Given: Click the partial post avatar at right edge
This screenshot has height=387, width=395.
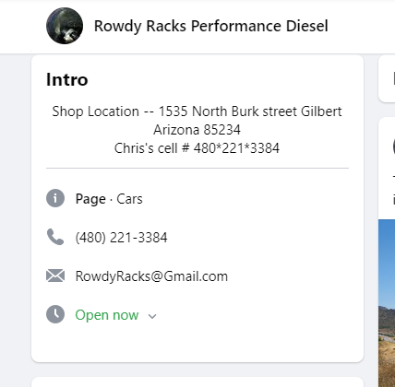Looking at the screenshot, I should pos(394,147).
